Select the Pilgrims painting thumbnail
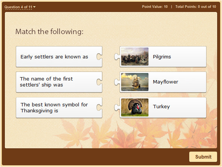The width and height of the screenshot is (222, 167). point(135,57)
